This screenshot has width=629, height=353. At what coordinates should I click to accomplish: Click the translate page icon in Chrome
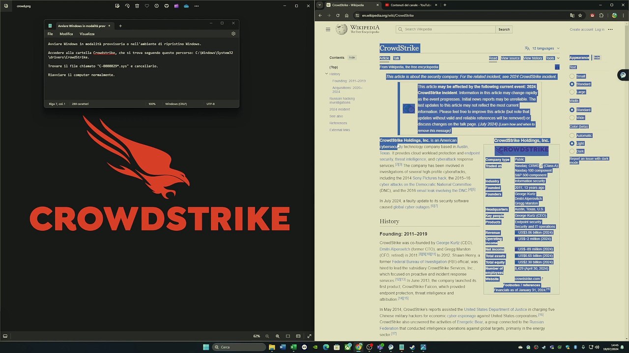pos(572,15)
